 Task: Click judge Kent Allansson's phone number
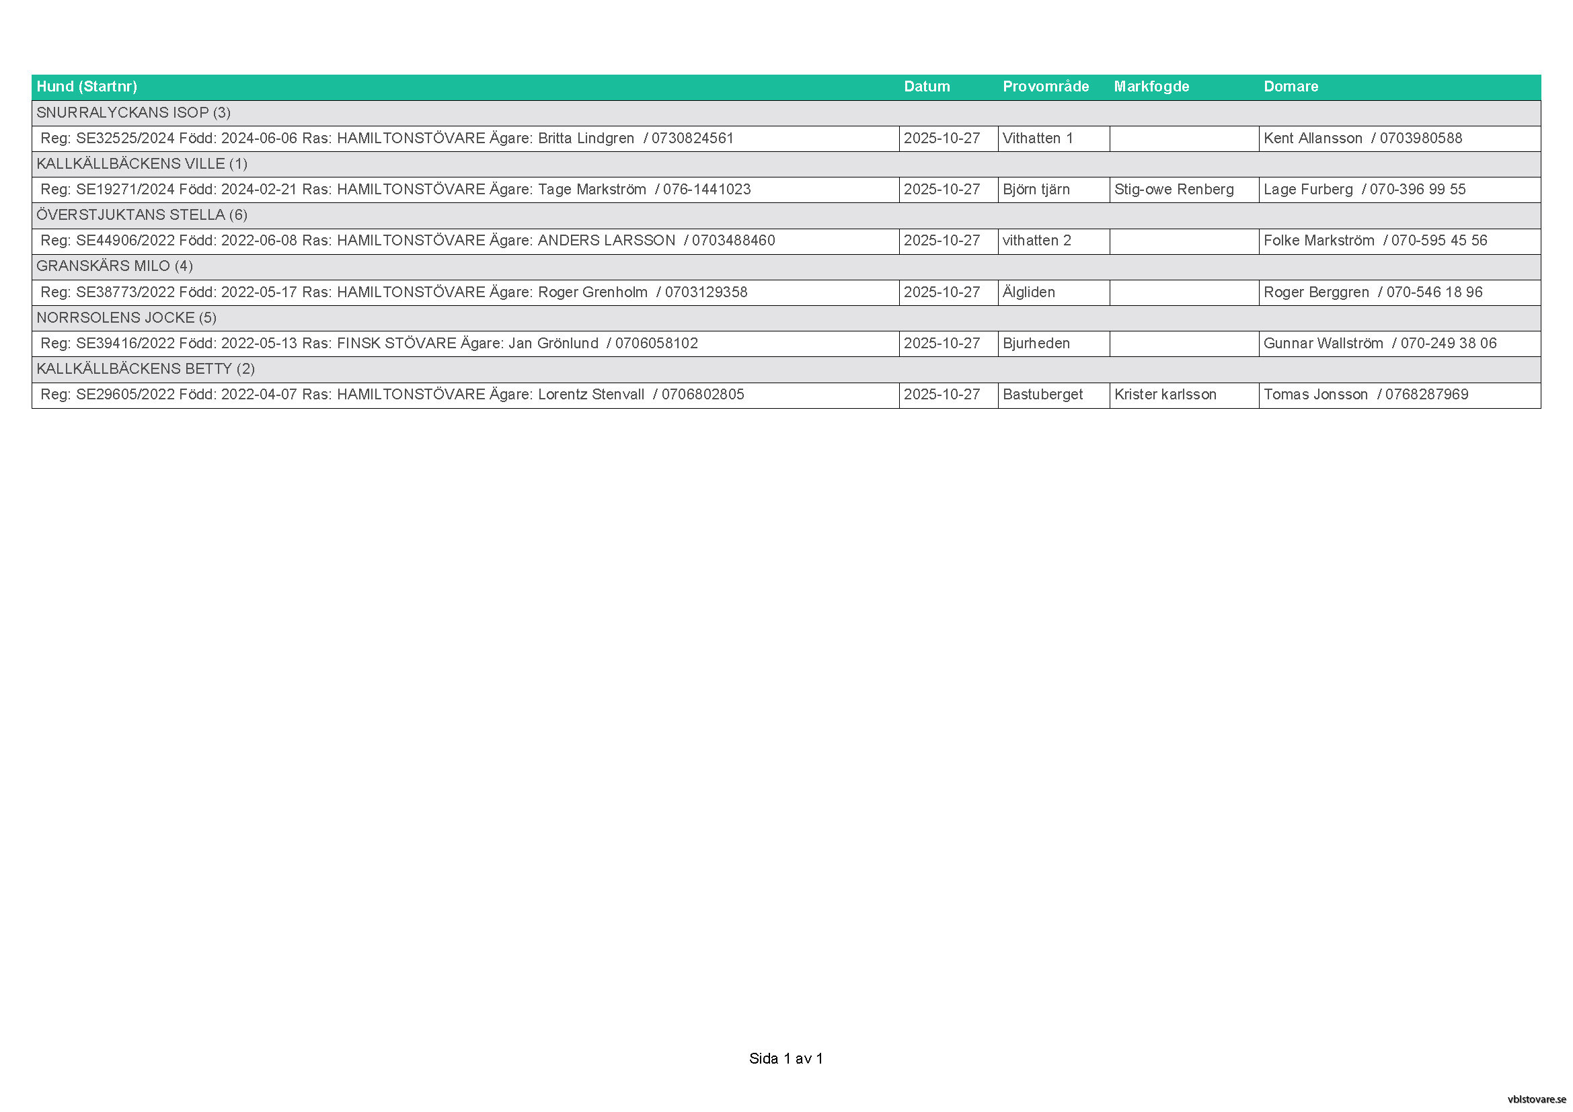click(x=1420, y=138)
